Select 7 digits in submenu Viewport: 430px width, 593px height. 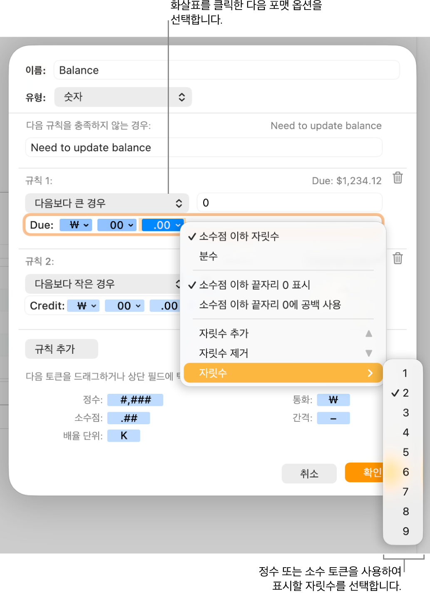click(x=403, y=492)
